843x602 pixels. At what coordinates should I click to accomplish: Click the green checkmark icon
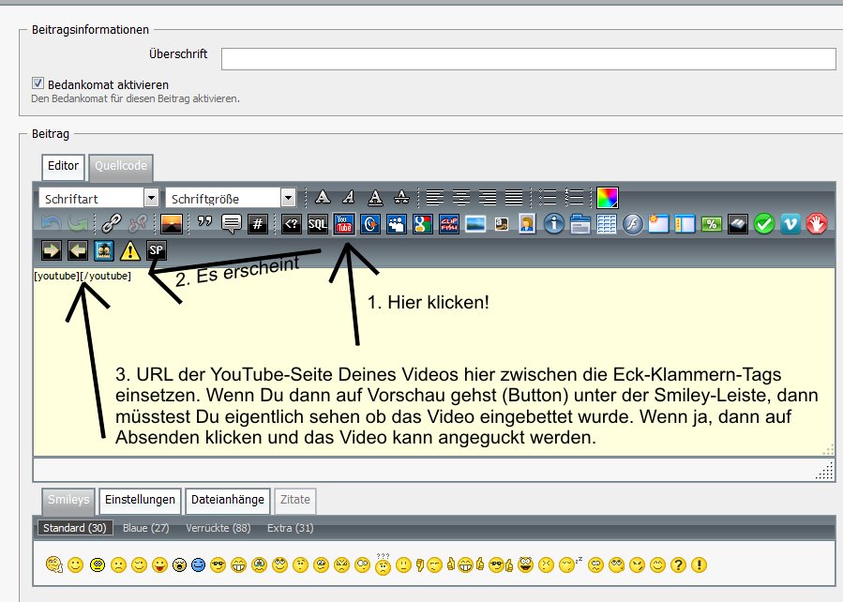click(x=764, y=223)
